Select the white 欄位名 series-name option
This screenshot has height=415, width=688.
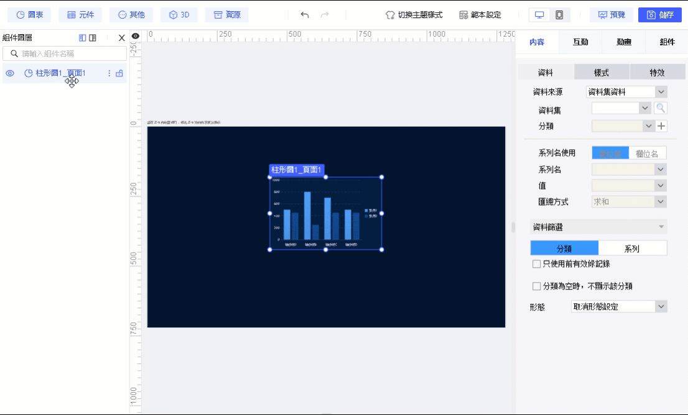(648, 153)
